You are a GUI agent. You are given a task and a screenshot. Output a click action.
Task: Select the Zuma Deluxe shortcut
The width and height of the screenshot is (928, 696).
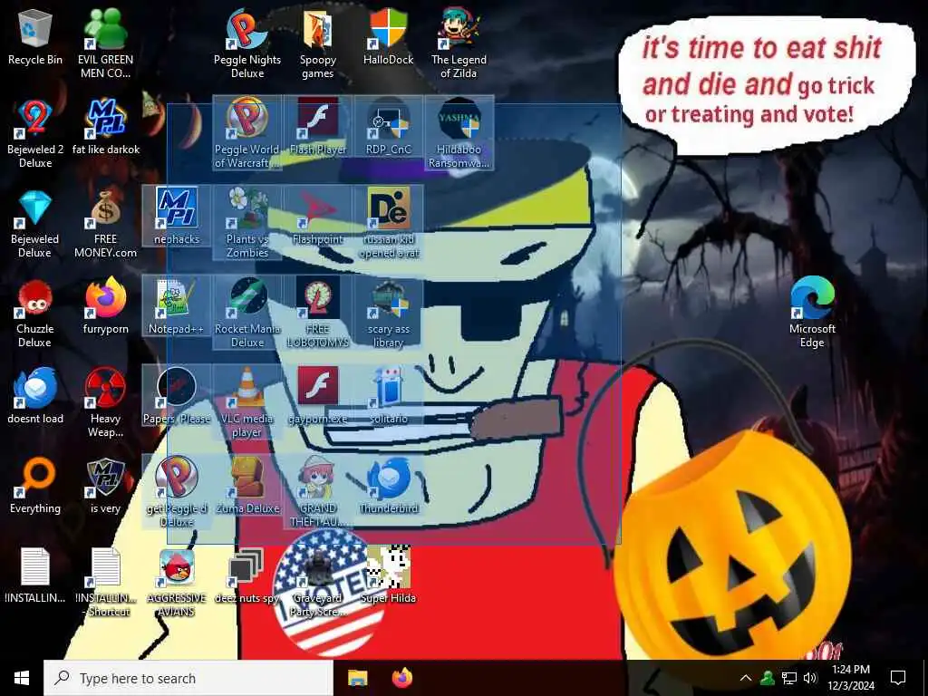tap(247, 487)
